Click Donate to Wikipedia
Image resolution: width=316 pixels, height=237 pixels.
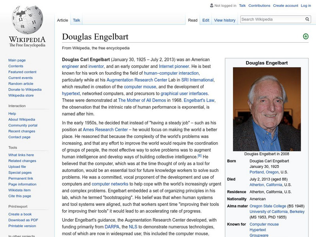(x=25, y=89)
